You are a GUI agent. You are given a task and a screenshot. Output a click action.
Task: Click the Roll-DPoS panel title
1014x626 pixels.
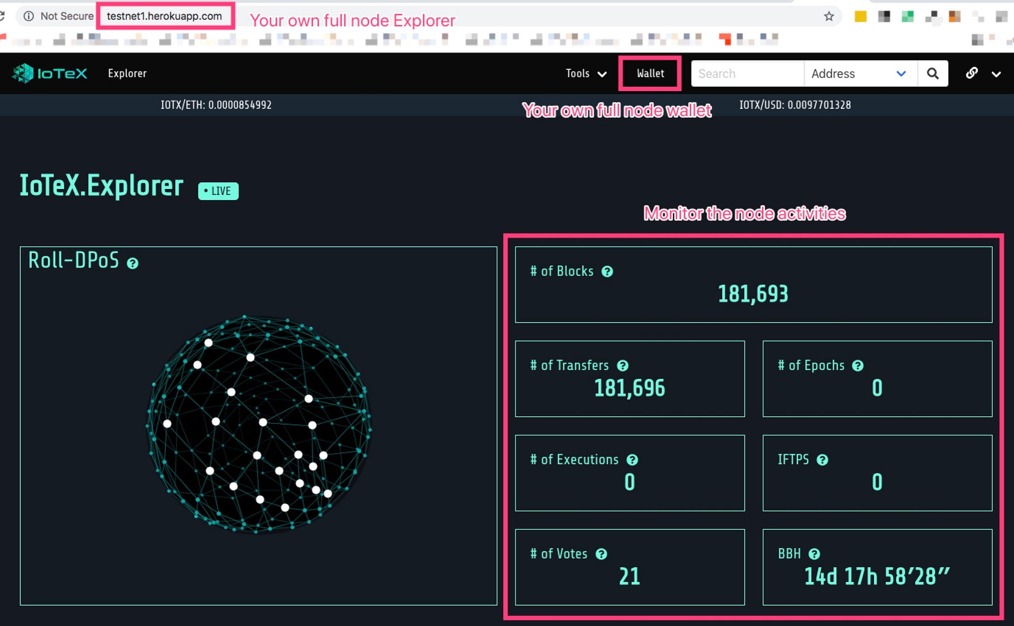pyautogui.click(x=74, y=260)
